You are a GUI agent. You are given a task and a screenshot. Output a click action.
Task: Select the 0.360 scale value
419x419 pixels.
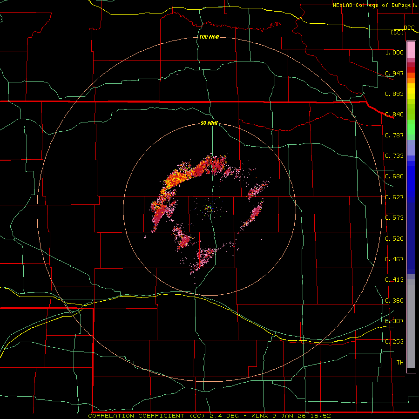(x=394, y=301)
